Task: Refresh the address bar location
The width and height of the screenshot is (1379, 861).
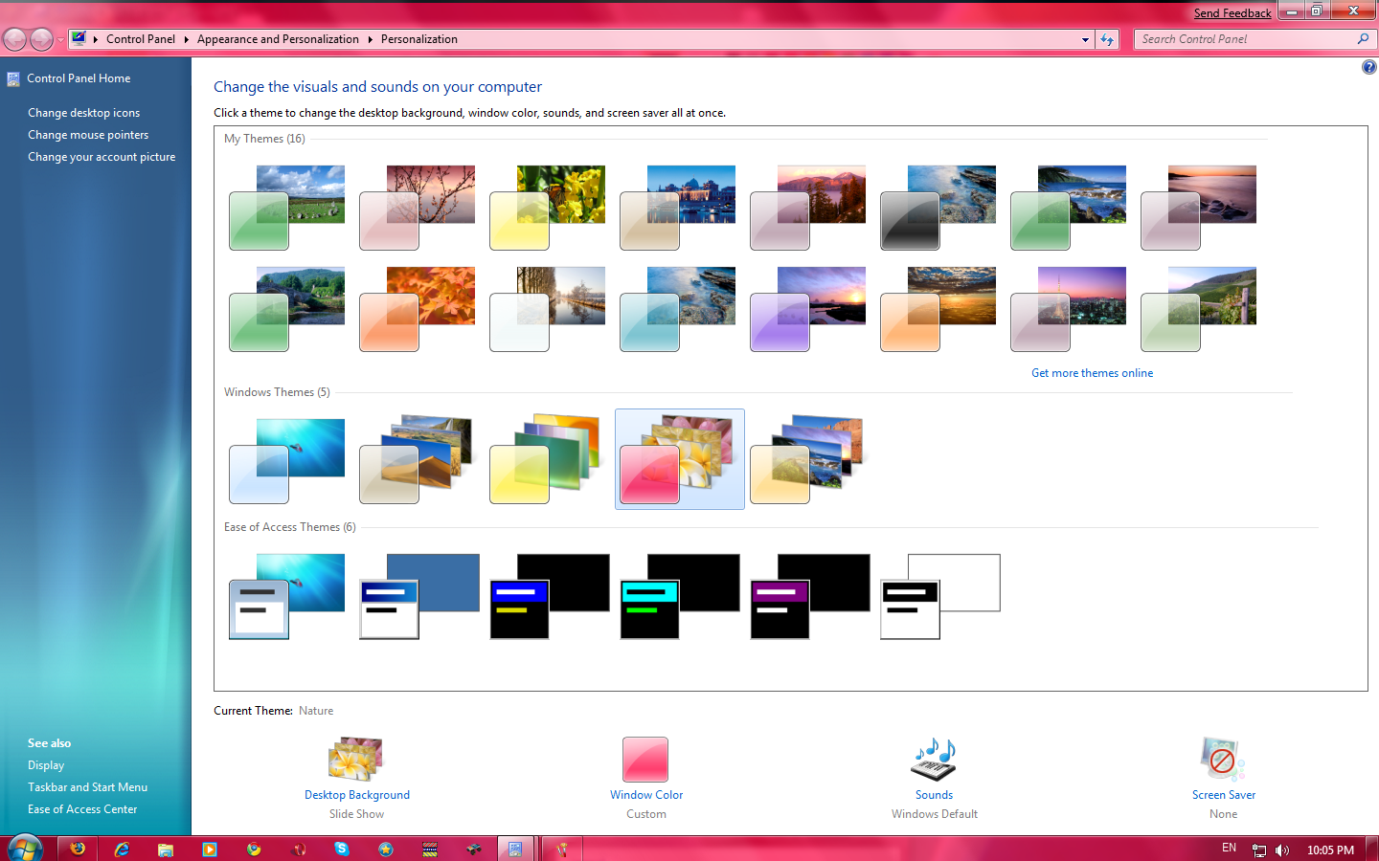Action: click(1107, 39)
